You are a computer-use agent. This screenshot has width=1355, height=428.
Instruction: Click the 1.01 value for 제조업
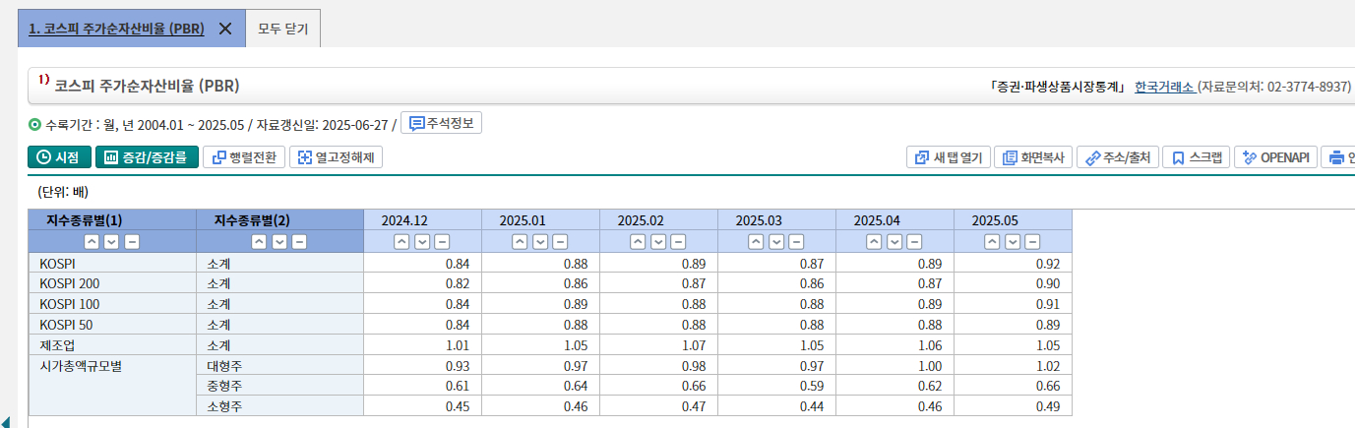point(458,345)
